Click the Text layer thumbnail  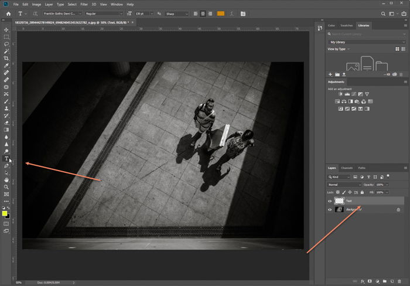[339, 200]
